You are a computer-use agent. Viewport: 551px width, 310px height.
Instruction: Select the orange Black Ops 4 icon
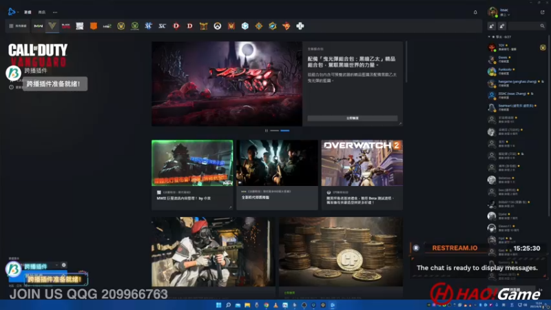[94, 26]
